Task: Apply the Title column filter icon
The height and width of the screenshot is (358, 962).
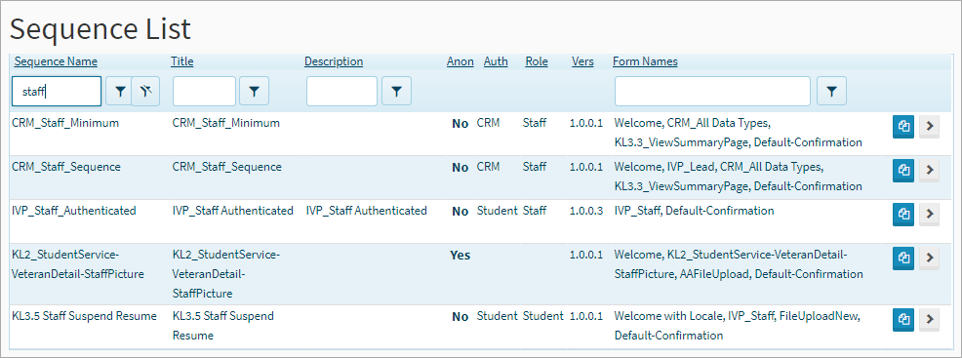Action: coord(254,92)
